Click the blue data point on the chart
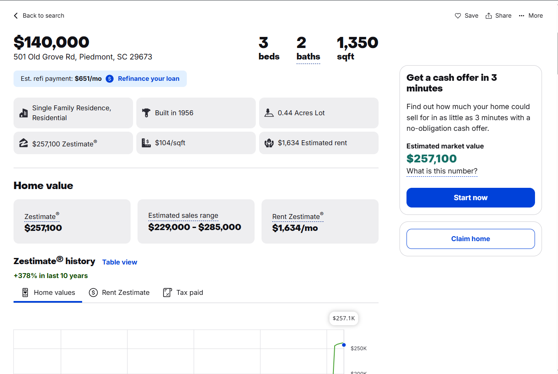Image resolution: width=558 pixels, height=374 pixels. [344, 345]
